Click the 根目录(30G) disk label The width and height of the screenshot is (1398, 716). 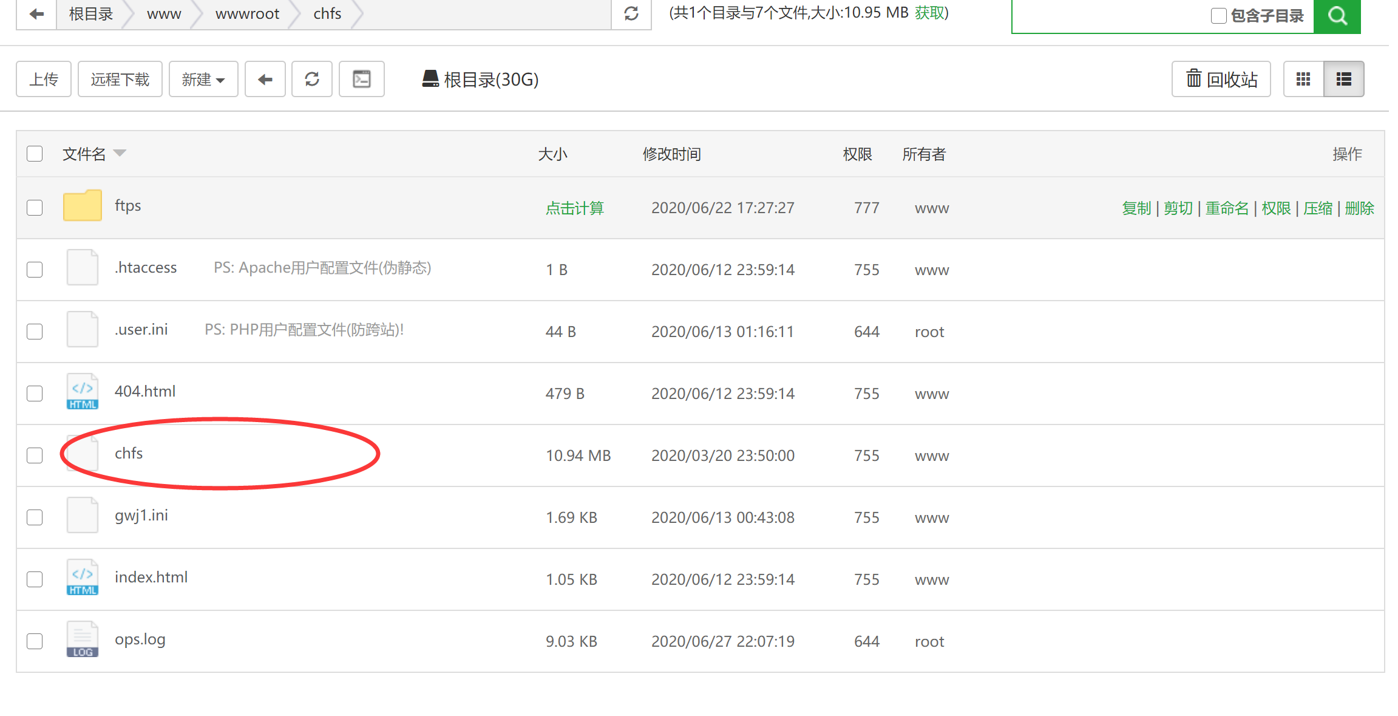point(491,80)
